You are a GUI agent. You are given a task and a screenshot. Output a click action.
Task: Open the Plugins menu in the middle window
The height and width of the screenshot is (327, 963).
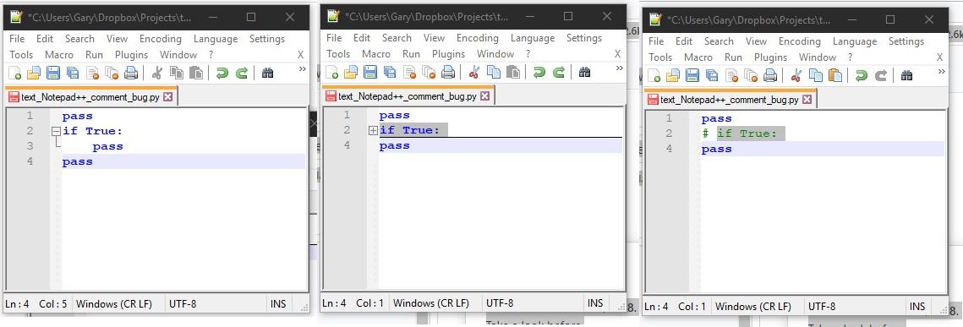tap(448, 54)
